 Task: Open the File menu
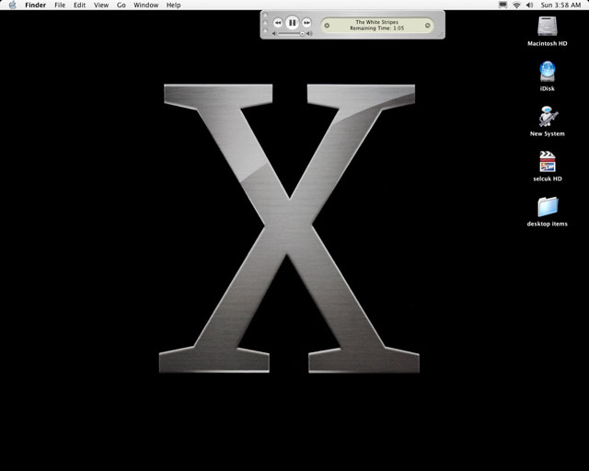tap(60, 5)
